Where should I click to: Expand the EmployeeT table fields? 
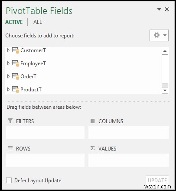click(x=8, y=64)
